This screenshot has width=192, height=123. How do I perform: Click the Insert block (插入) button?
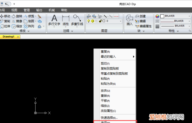(129, 20)
